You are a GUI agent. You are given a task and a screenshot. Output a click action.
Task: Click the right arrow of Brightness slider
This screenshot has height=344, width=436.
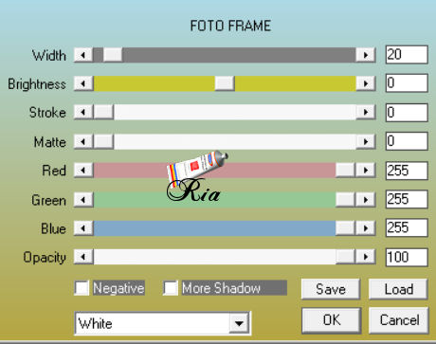coord(366,83)
